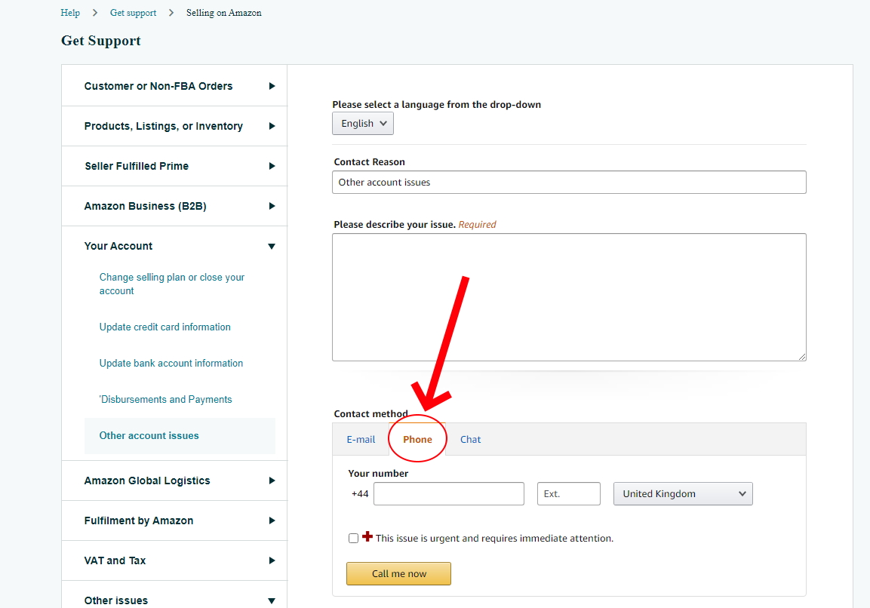870x608 pixels.
Task: Click the Help breadcrumb link
Action: click(x=70, y=13)
